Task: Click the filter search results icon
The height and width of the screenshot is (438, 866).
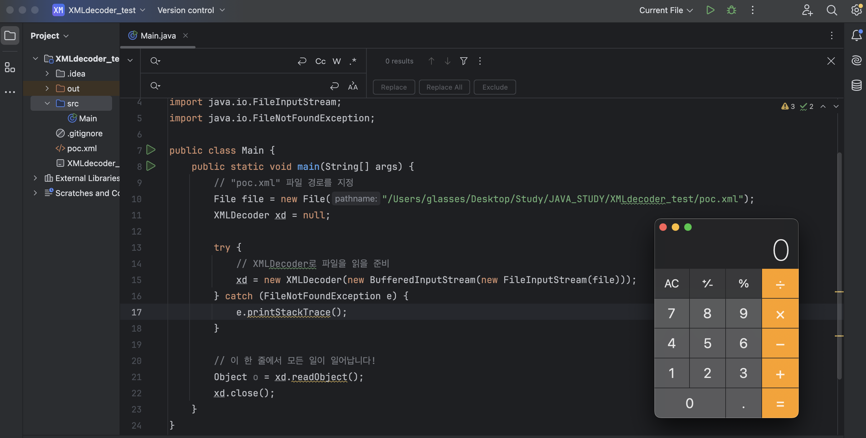Action: (x=464, y=61)
